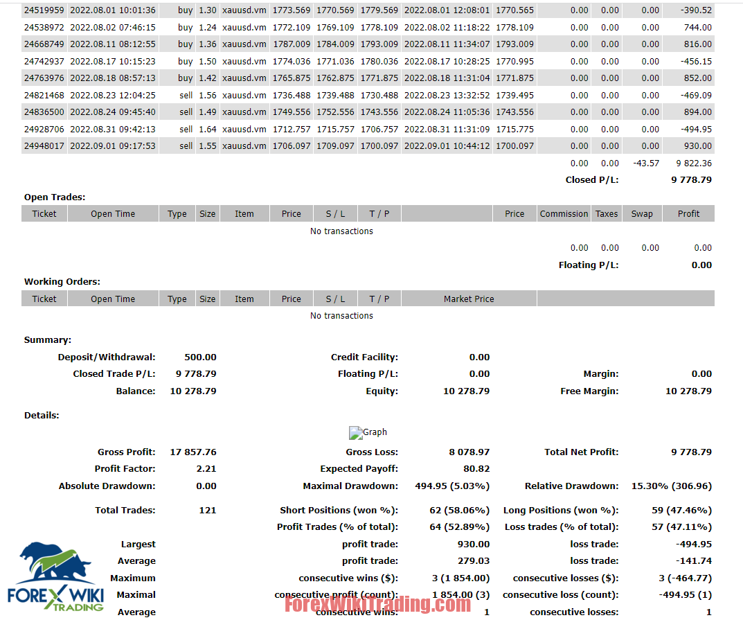
Task: Click Taxes header in Open Trades table
Action: pos(607,214)
